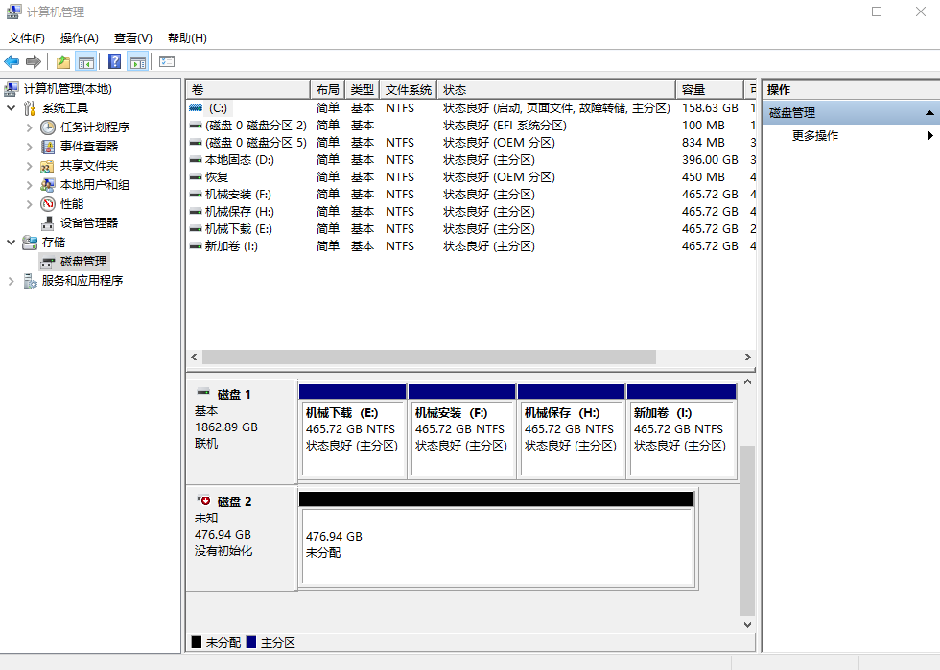Screen dimensions: 940x670
Task: Click the blue Back arrow in toolbar
Action: [x=12, y=62]
